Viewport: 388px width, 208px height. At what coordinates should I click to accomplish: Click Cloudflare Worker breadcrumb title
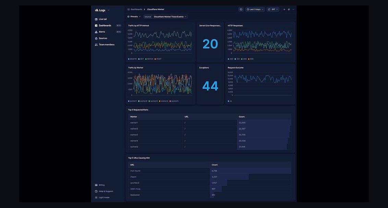click(156, 9)
